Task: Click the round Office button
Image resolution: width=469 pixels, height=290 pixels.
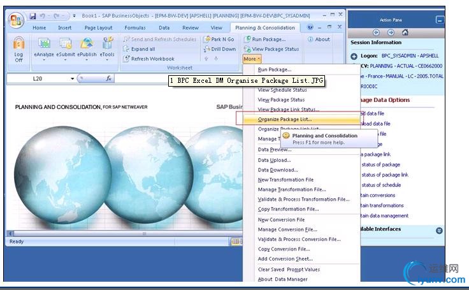Action: (x=16, y=20)
